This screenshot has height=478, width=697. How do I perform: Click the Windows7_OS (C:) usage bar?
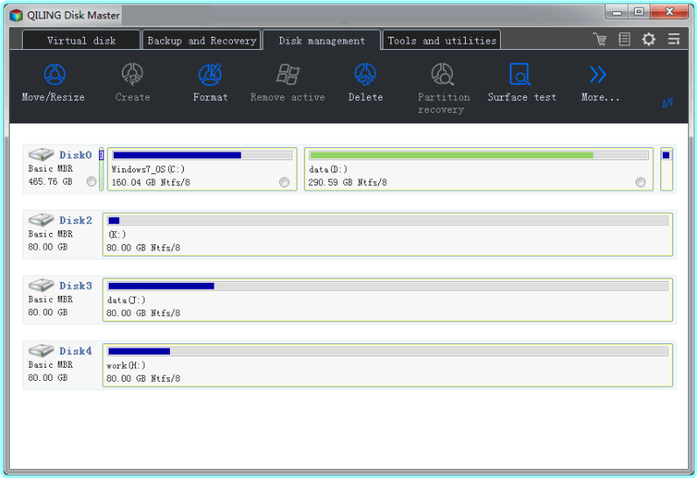(x=202, y=156)
